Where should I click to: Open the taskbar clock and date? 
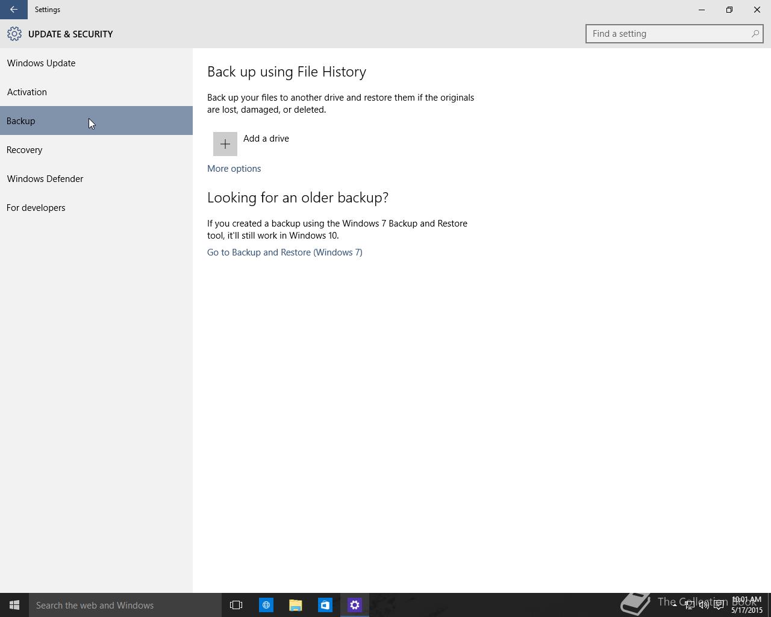click(x=747, y=605)
